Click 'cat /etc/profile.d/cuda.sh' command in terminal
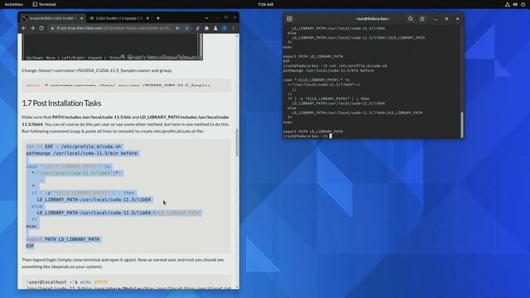 [x=359, y=66]
